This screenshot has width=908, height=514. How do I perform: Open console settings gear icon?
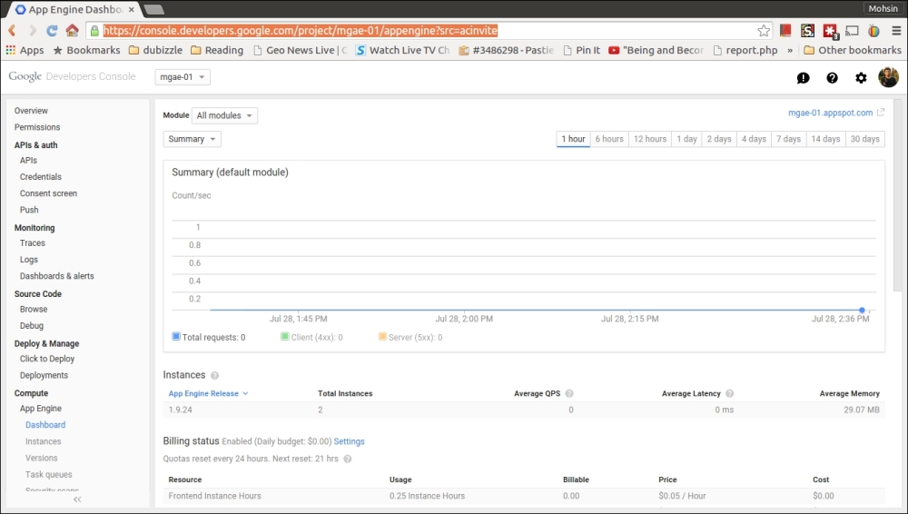(861, 78)
